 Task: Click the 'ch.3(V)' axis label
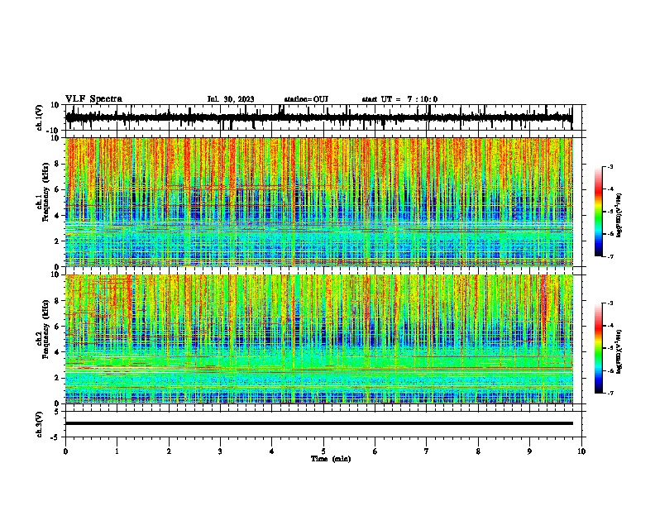(x=40, y=424)
